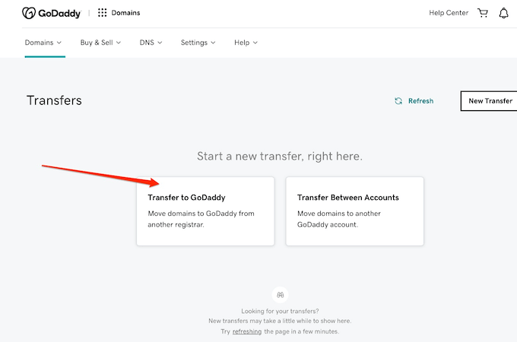The height and width of the screenshot is (342, 517).
Task: Click the Domains label beside the grid icon
Action: click(x=125, y=13)
